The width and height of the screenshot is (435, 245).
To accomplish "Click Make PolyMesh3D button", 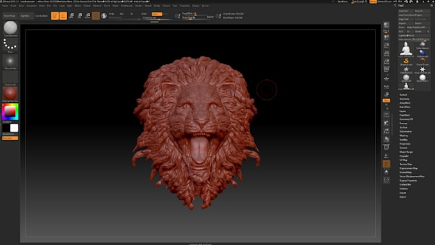I will pos(418,28).
